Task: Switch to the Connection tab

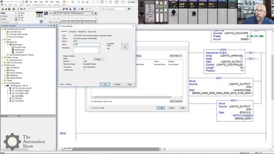Action: click(x=72, y=32)
